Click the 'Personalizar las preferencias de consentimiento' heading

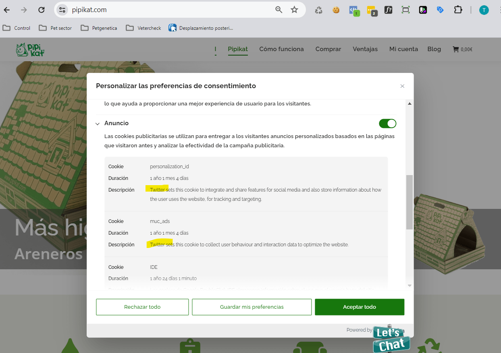click(176, 86)
